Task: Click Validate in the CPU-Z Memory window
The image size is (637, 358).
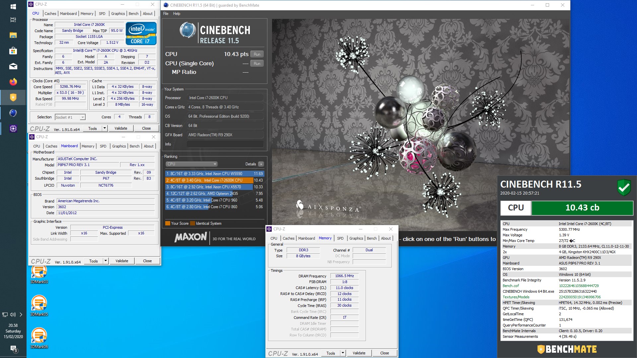Action: click(359, 353)
